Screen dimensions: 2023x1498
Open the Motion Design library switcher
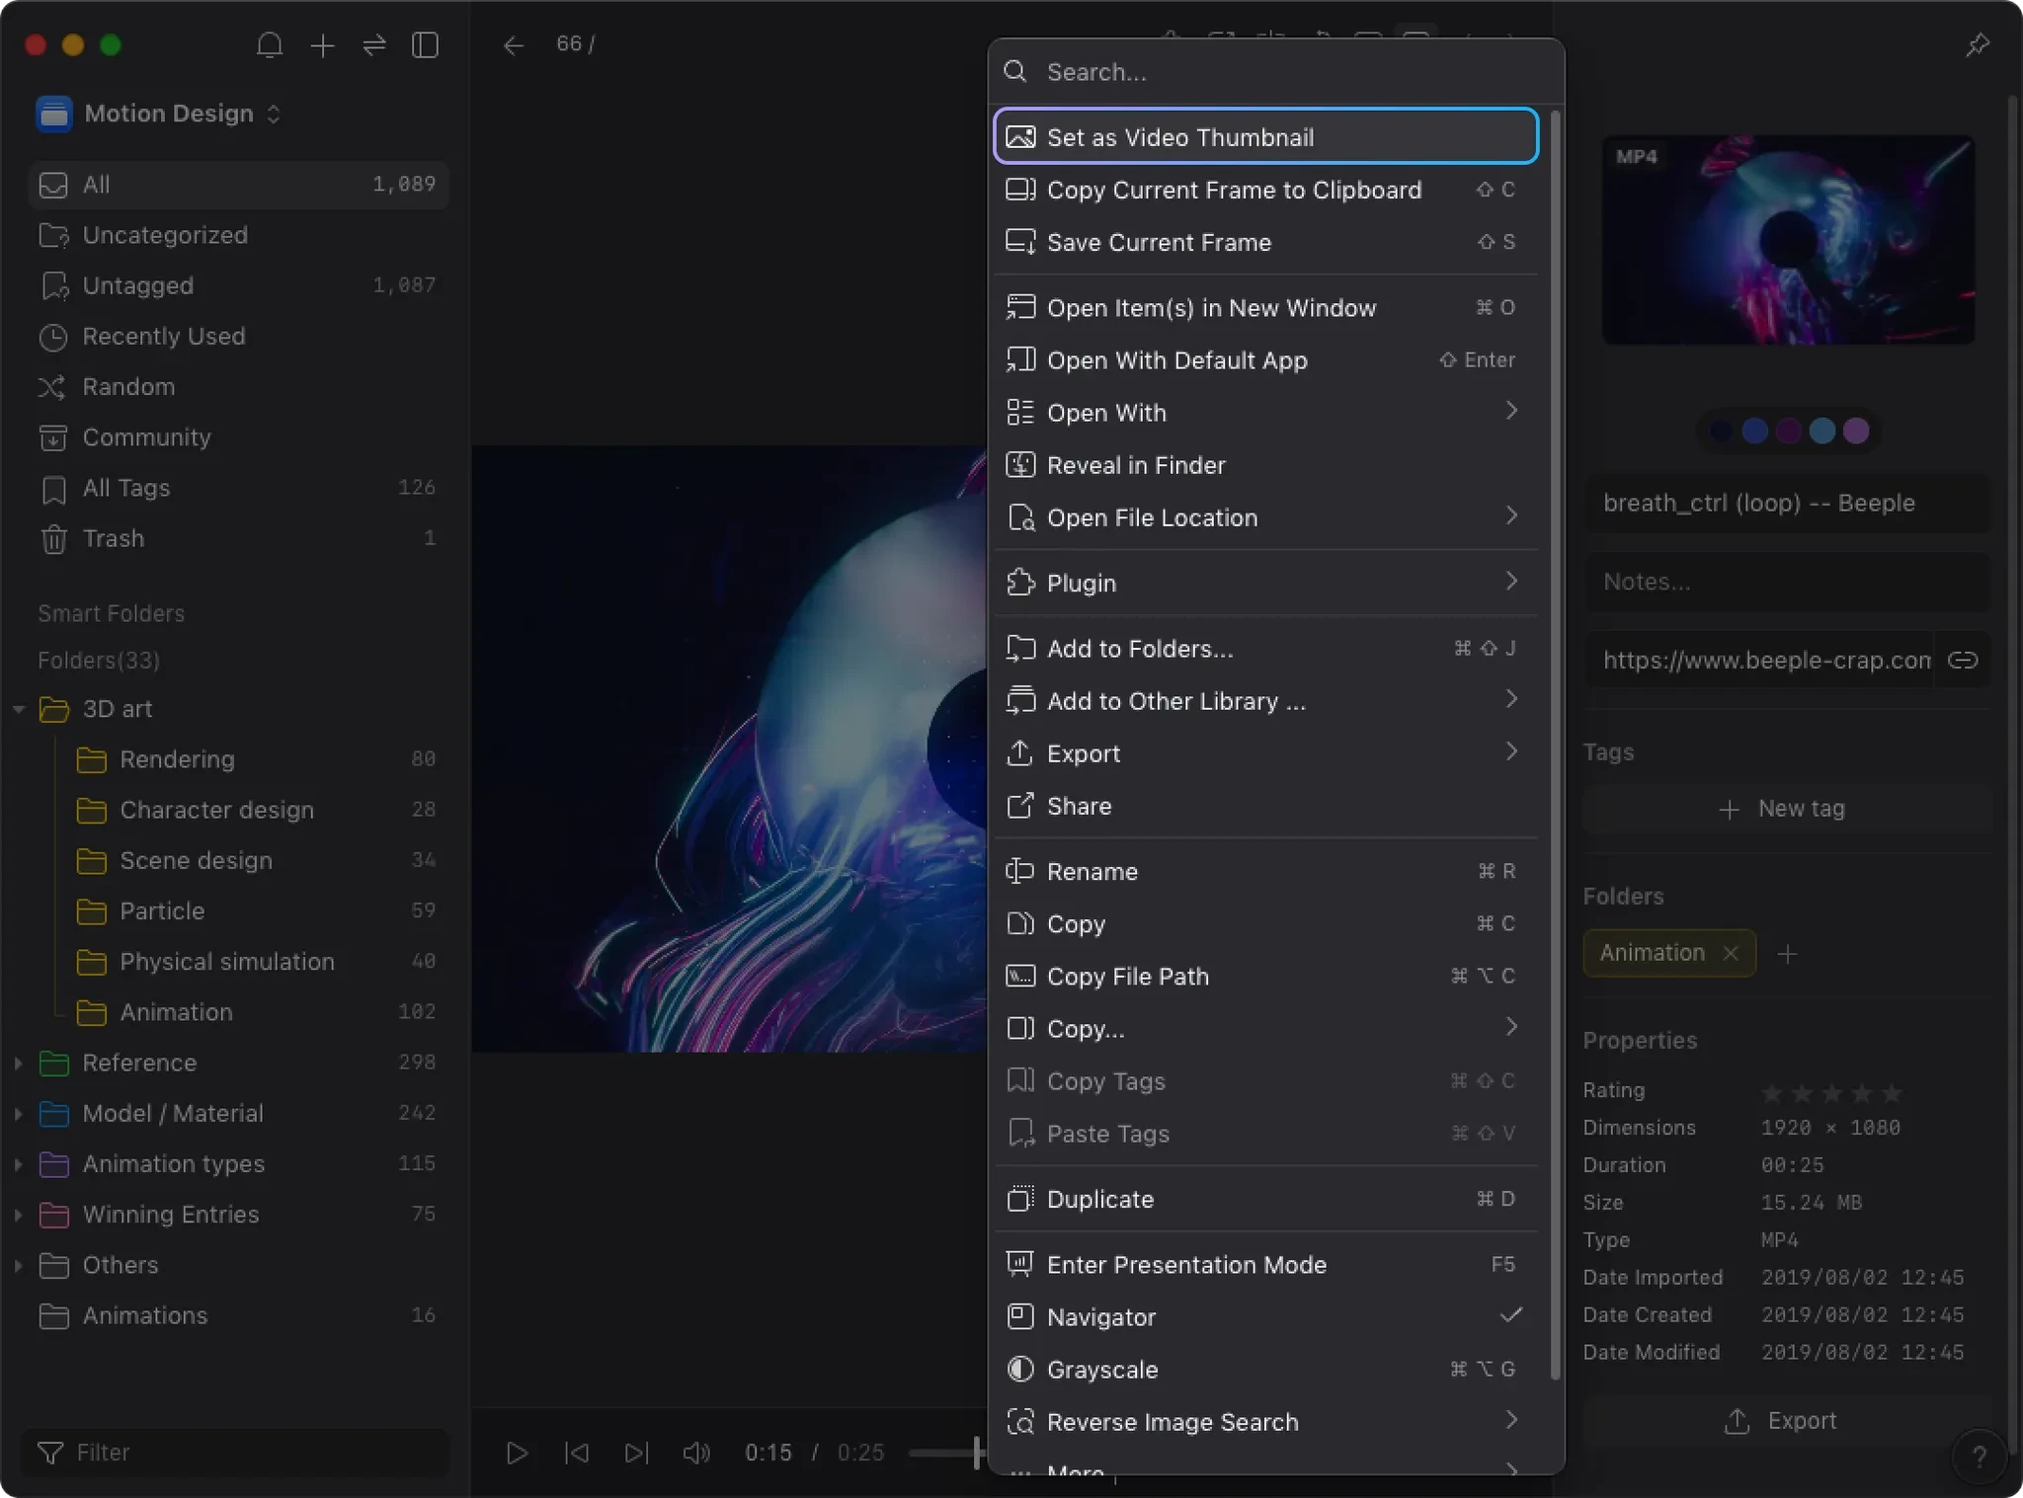[159, 114]
